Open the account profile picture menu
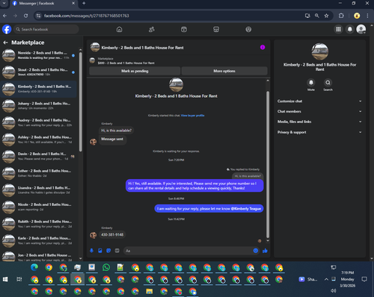Image resolution: width=374 pixels, height=297 pixels. click(x=361, y=29)
